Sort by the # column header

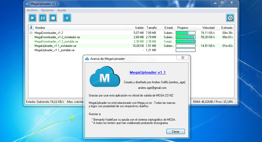tap(31, 27)
